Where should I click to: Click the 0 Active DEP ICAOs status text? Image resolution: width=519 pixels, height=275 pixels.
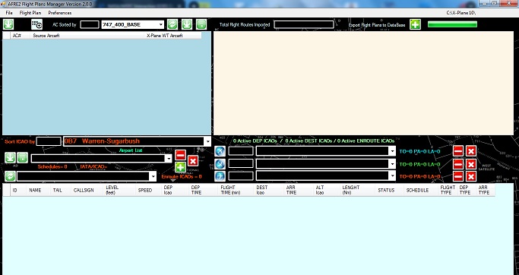[255, 141]
